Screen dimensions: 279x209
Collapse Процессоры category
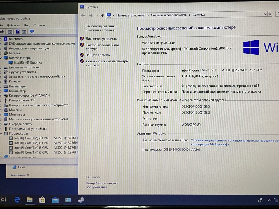[1, 133]
